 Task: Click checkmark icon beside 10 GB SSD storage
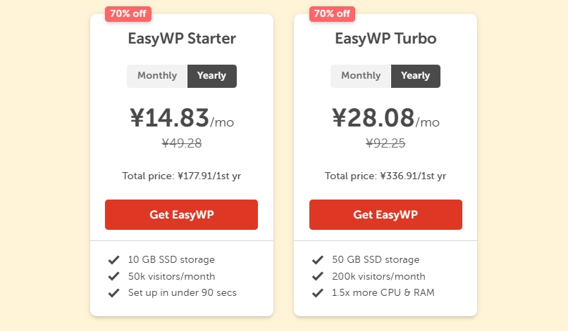click(x=113, y=260)
